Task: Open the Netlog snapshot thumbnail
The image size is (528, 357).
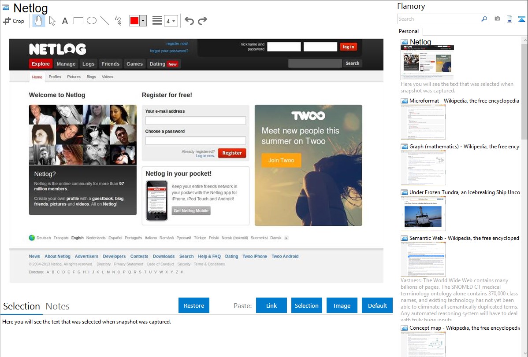Action: pyautogui.click(x=428, y=62)
